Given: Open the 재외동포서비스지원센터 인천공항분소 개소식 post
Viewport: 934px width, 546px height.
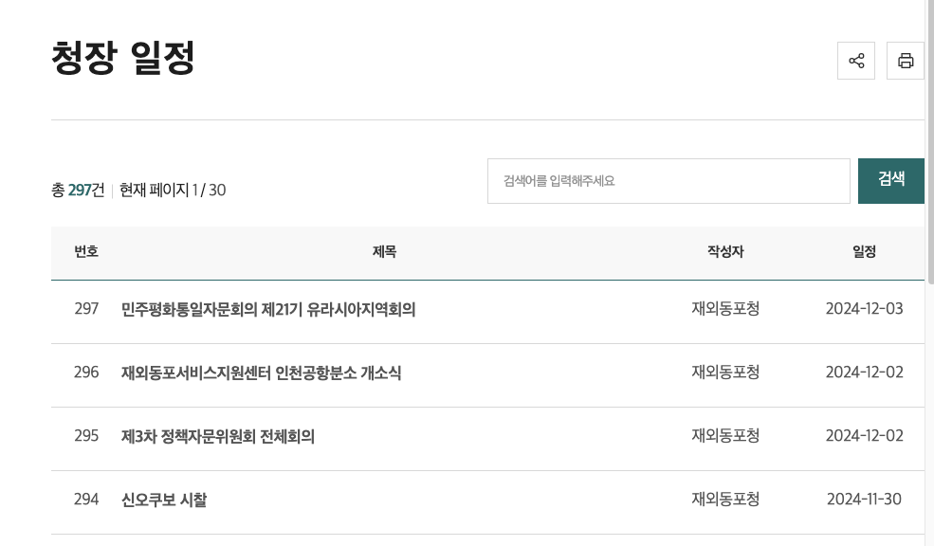Looking at the screenshot, I should point(261,373).
